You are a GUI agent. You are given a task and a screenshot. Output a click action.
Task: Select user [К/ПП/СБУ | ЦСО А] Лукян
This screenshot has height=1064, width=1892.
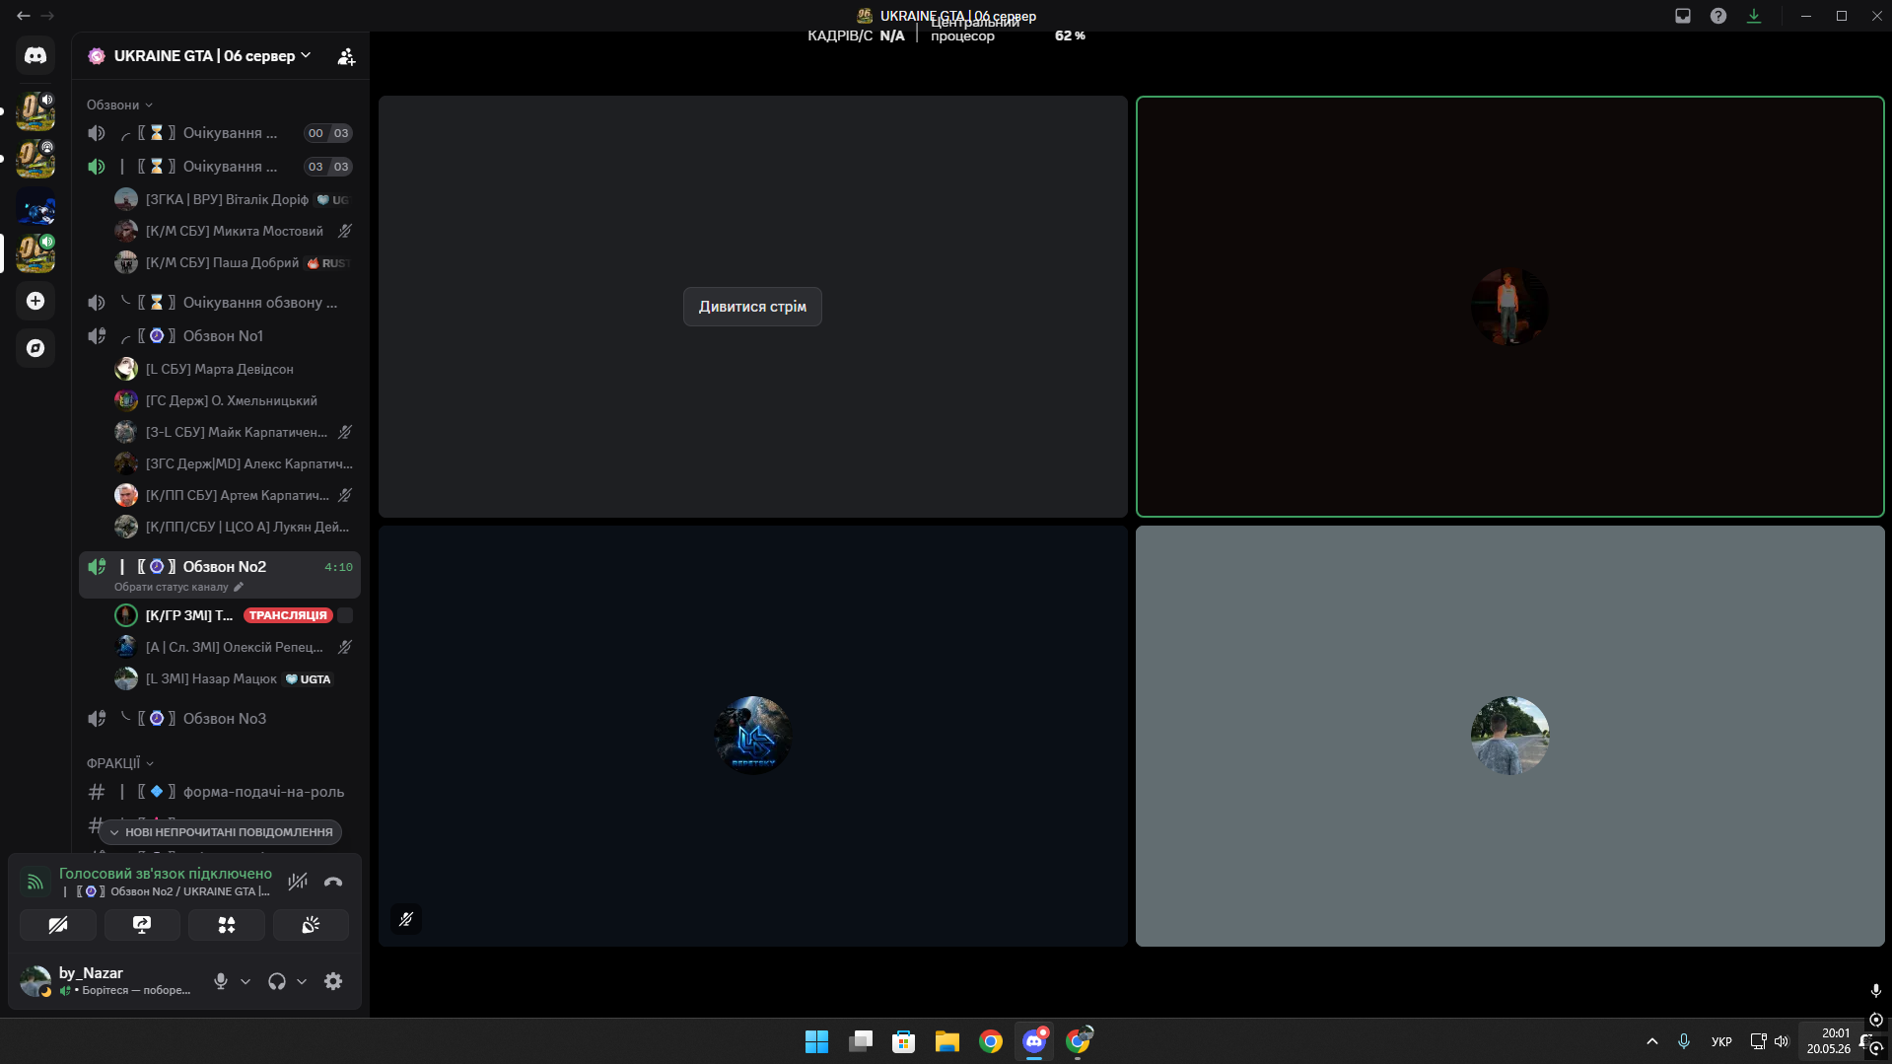[x=234, y=527]
